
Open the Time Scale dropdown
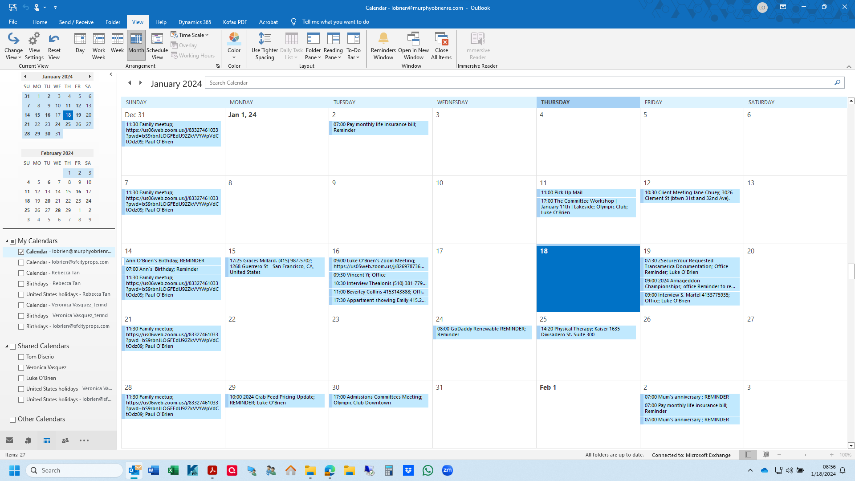[x=190, y=34]
